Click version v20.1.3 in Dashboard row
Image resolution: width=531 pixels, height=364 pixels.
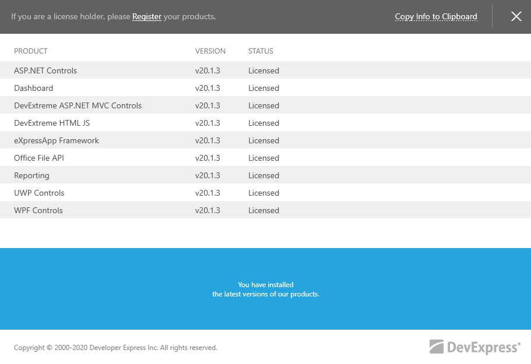click(208, 88)
